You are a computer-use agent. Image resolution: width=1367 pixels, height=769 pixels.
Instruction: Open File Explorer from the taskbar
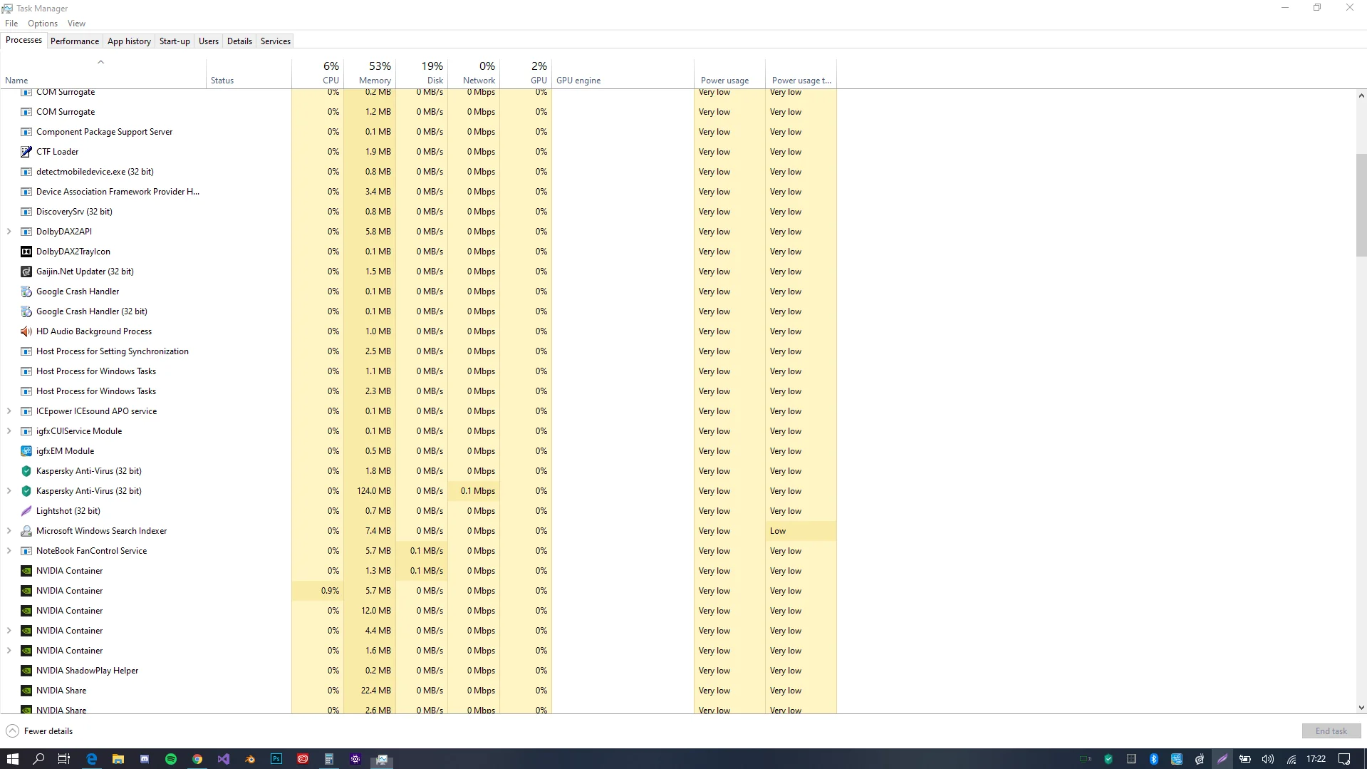click(x=118, y=759)
